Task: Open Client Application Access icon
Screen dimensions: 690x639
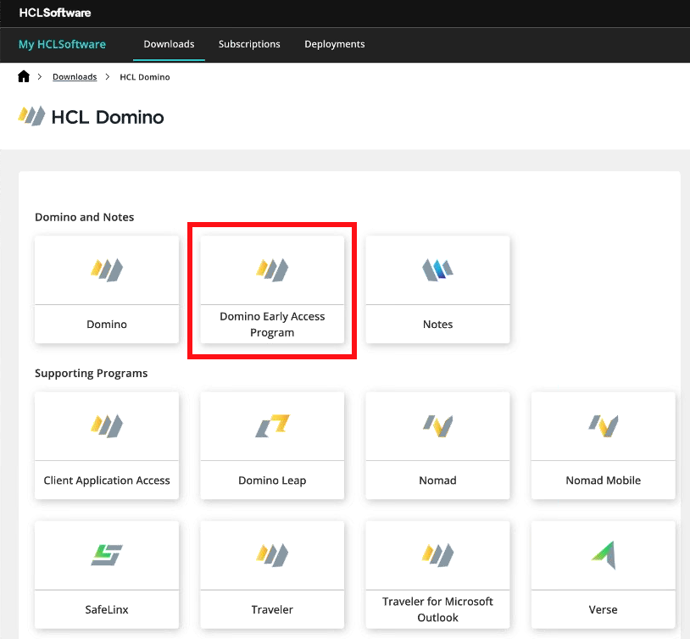Action: pyautogui.click(x=107, y=426)
